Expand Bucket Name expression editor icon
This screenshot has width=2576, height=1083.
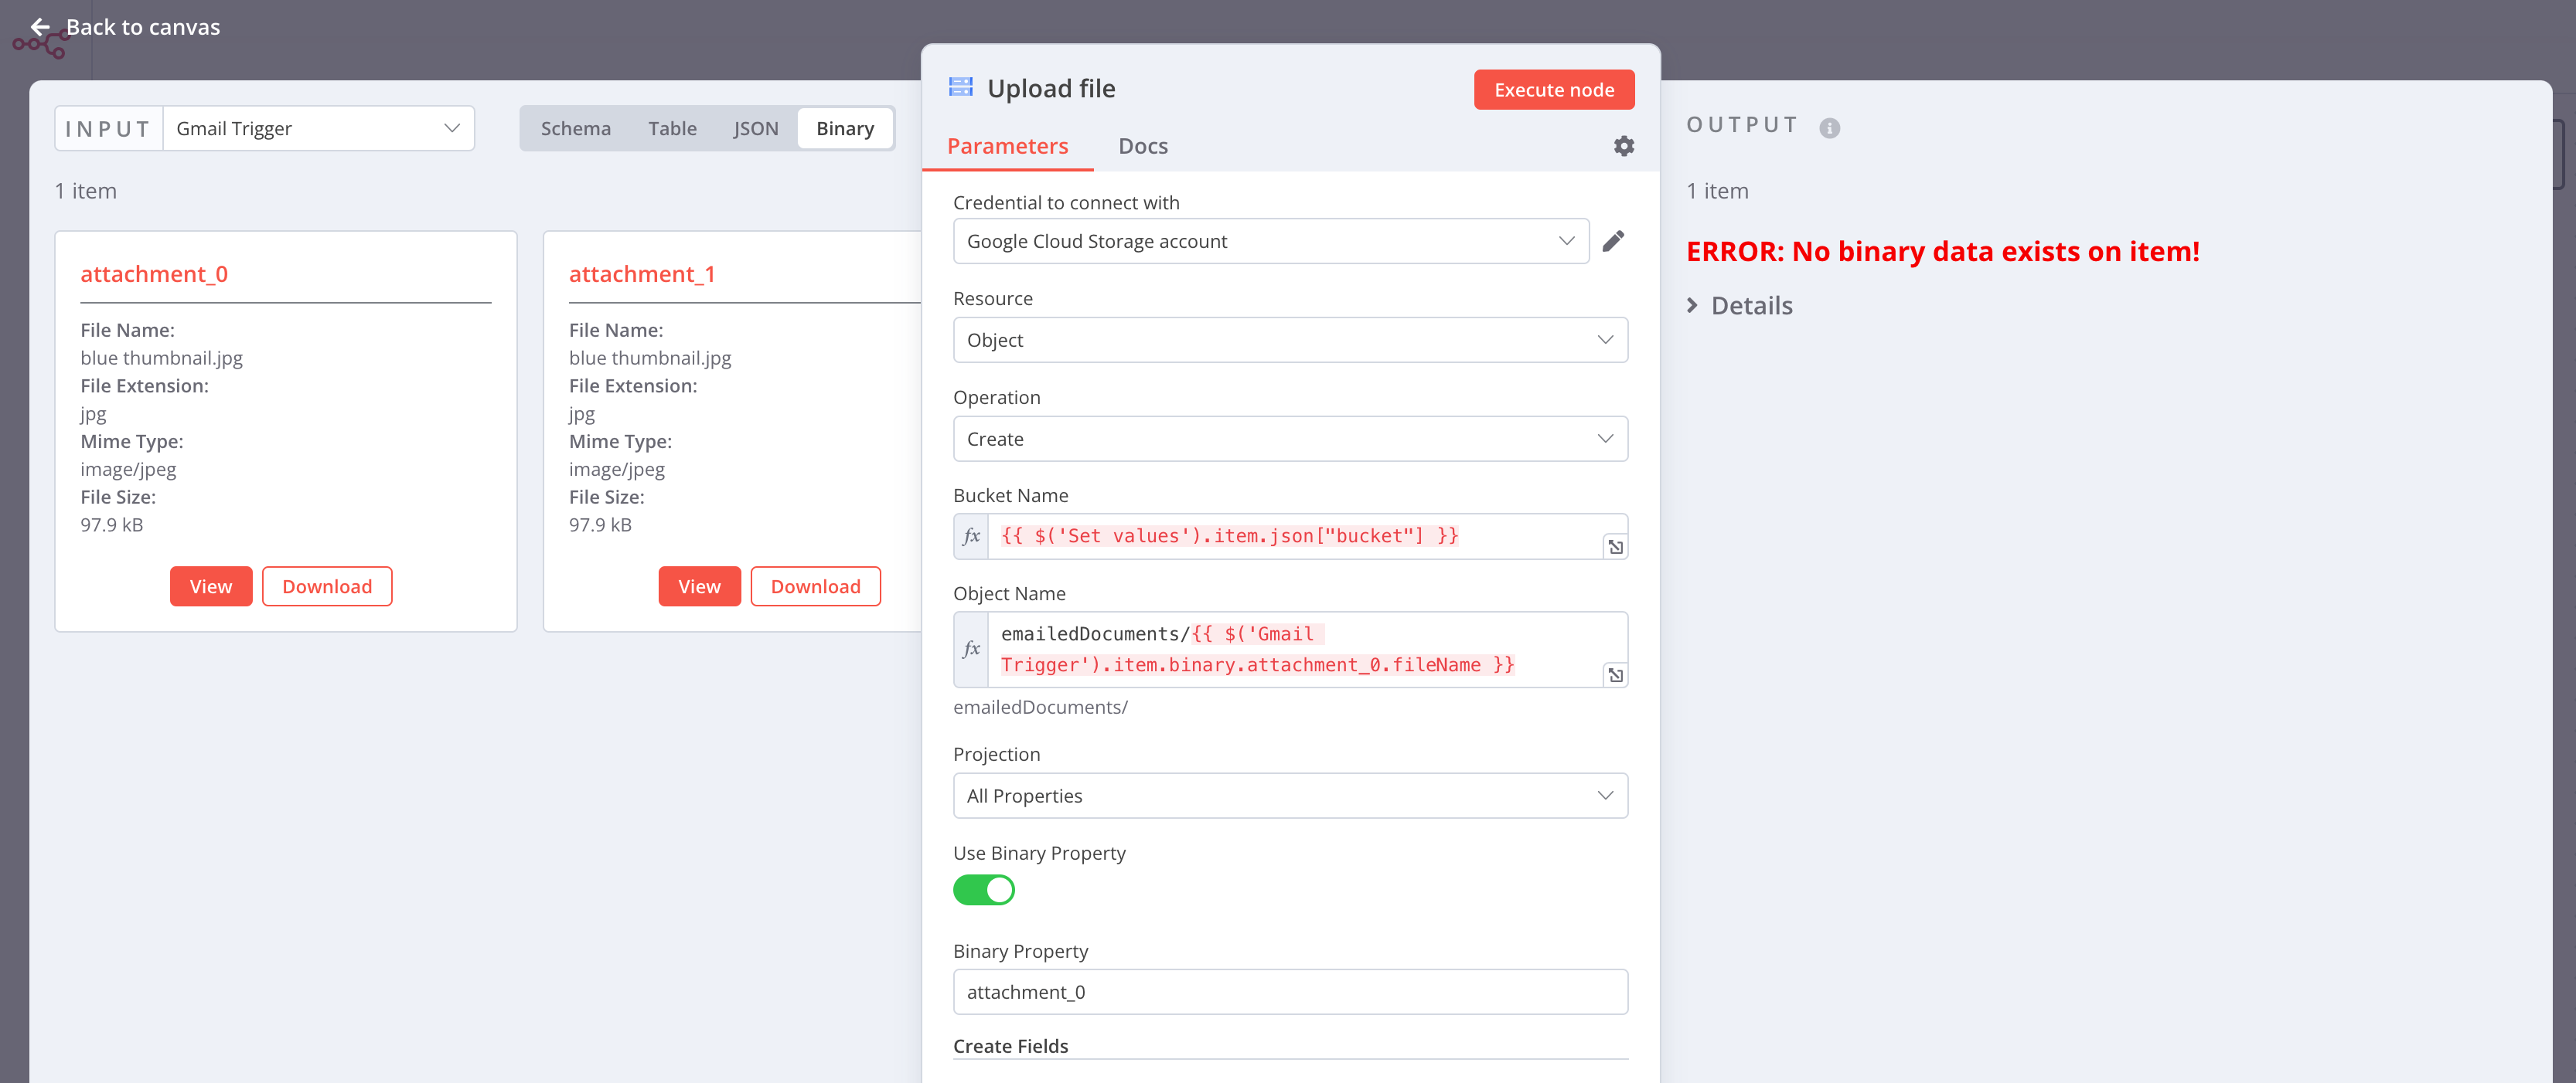pyautogui.click(x=1614, y=546)
